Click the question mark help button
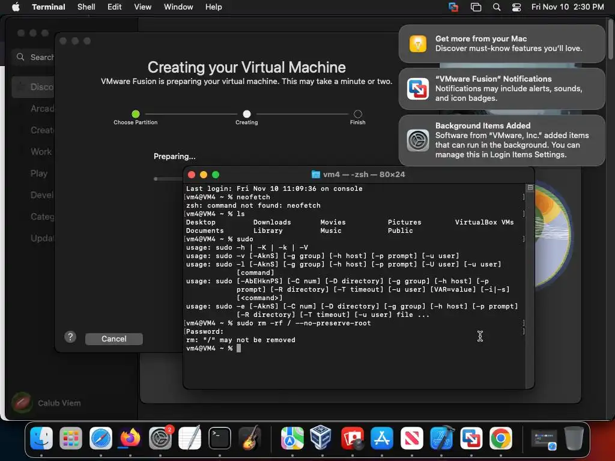The image size is (615, 461). pos(70,337)
